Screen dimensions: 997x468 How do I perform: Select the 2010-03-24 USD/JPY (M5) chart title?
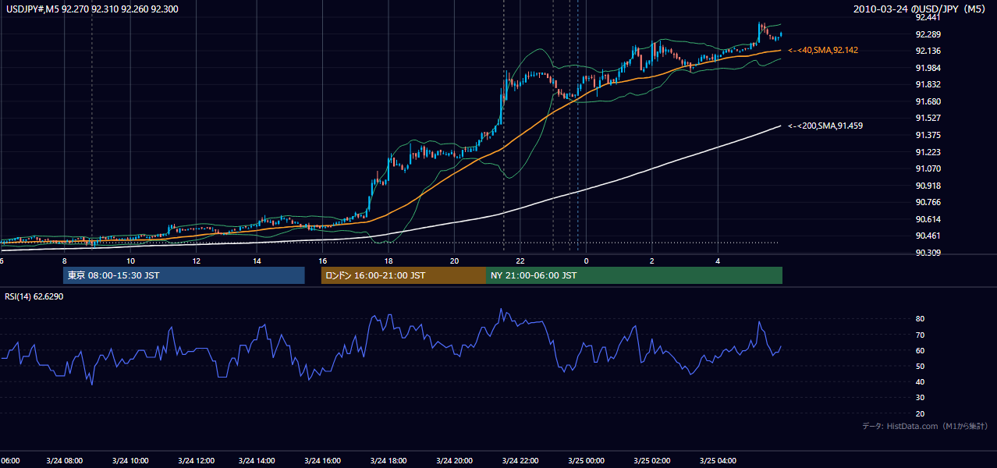click(x=921, y=9)
